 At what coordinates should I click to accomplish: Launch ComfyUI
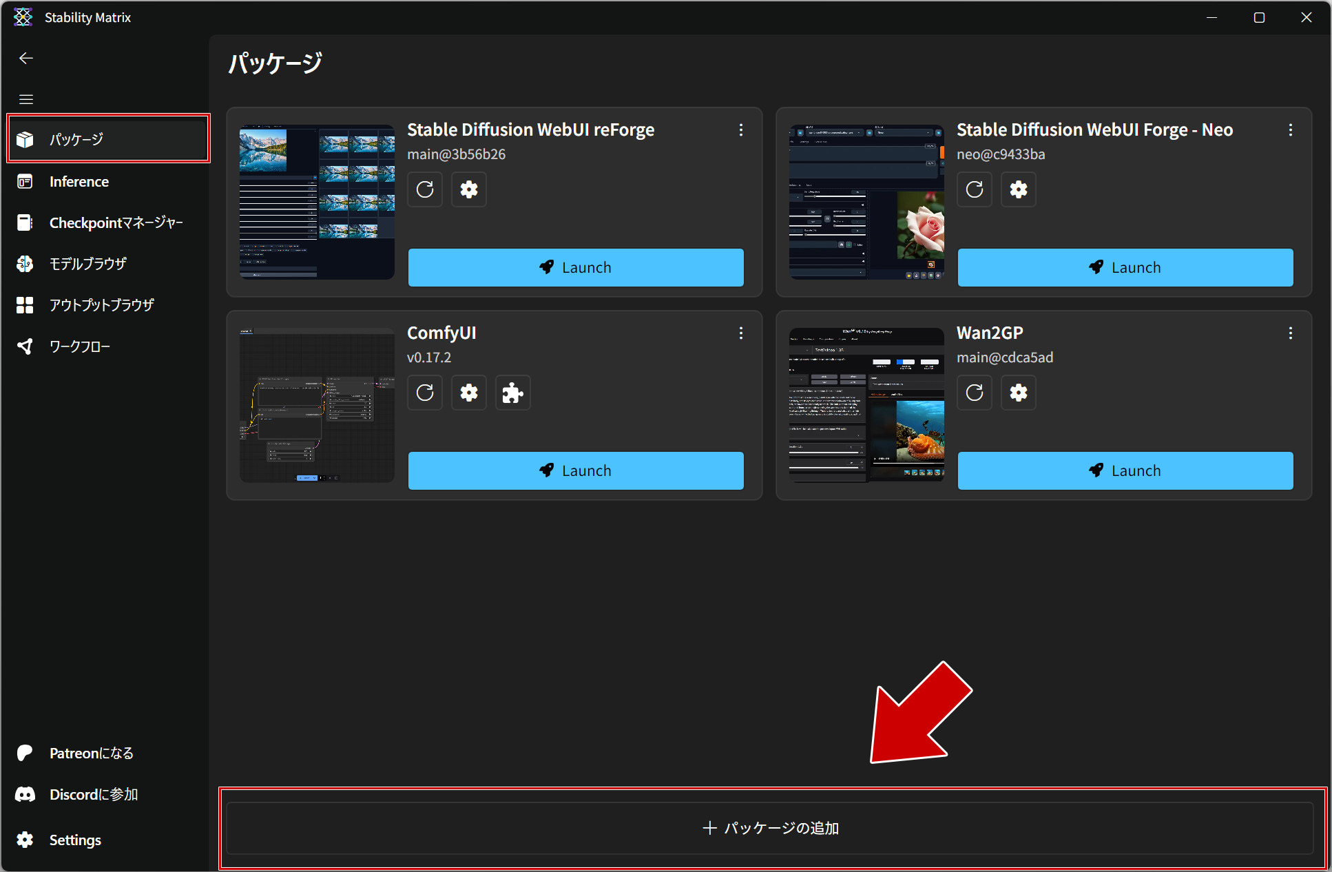click(x=576, y=470)
